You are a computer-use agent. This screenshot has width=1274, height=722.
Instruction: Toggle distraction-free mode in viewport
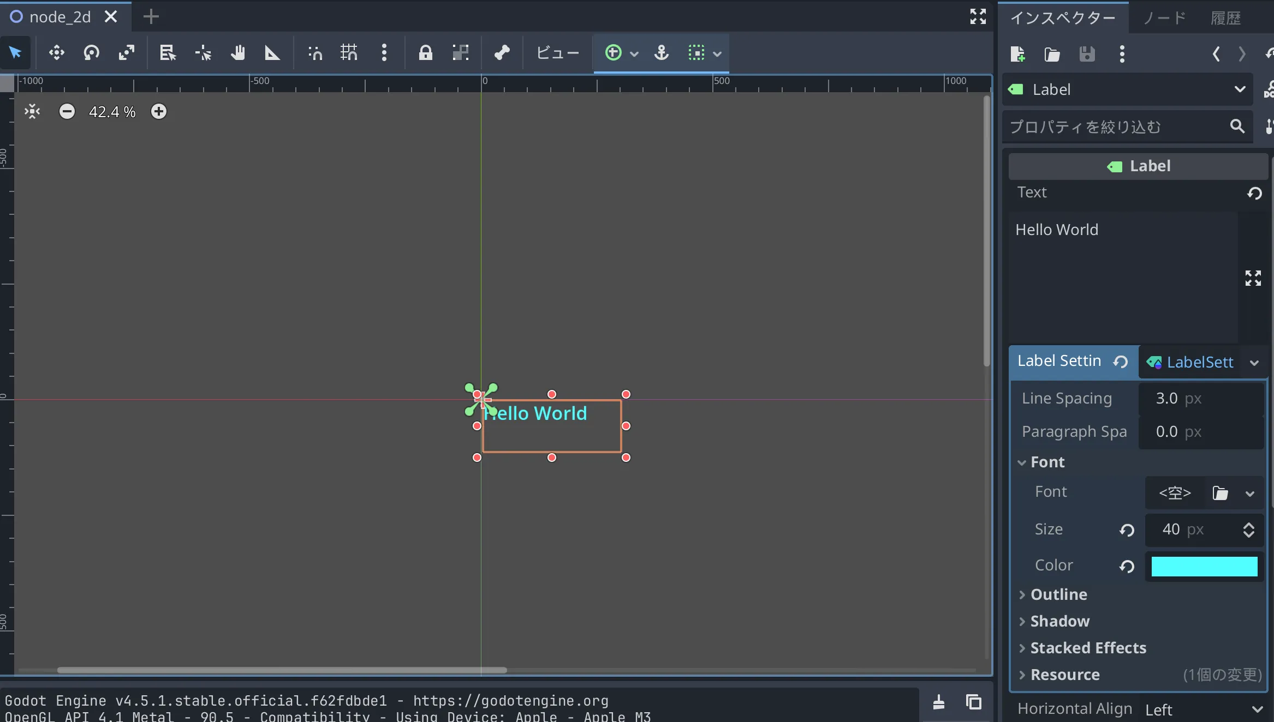[978, 17]
